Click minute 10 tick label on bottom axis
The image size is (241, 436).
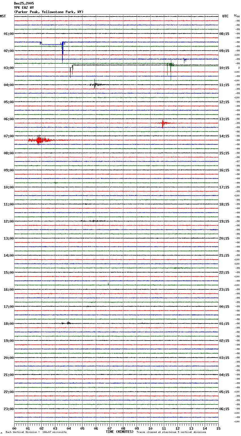(x=150, y=428)
